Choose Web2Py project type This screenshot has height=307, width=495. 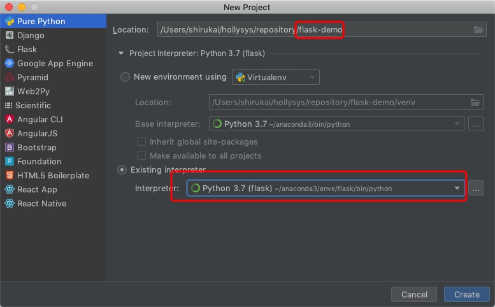click(x=53, y=91)
